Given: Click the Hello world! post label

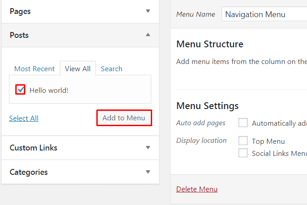Looking at the screenshot, I should click(49, 91).
